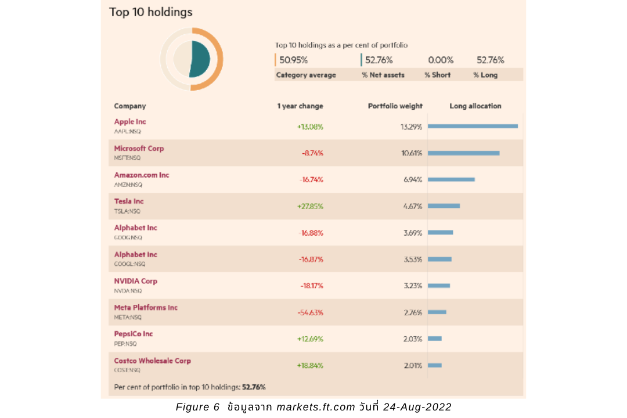Open Alphabet Inc GOOG:NSQ link

point(135,228)
